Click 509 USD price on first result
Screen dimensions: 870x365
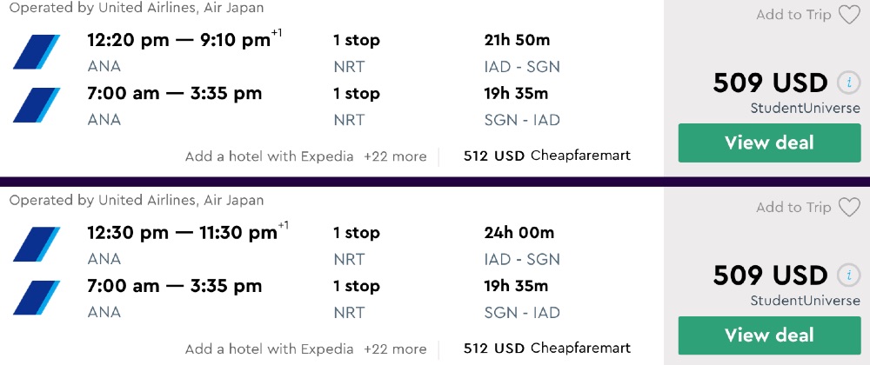770,83
